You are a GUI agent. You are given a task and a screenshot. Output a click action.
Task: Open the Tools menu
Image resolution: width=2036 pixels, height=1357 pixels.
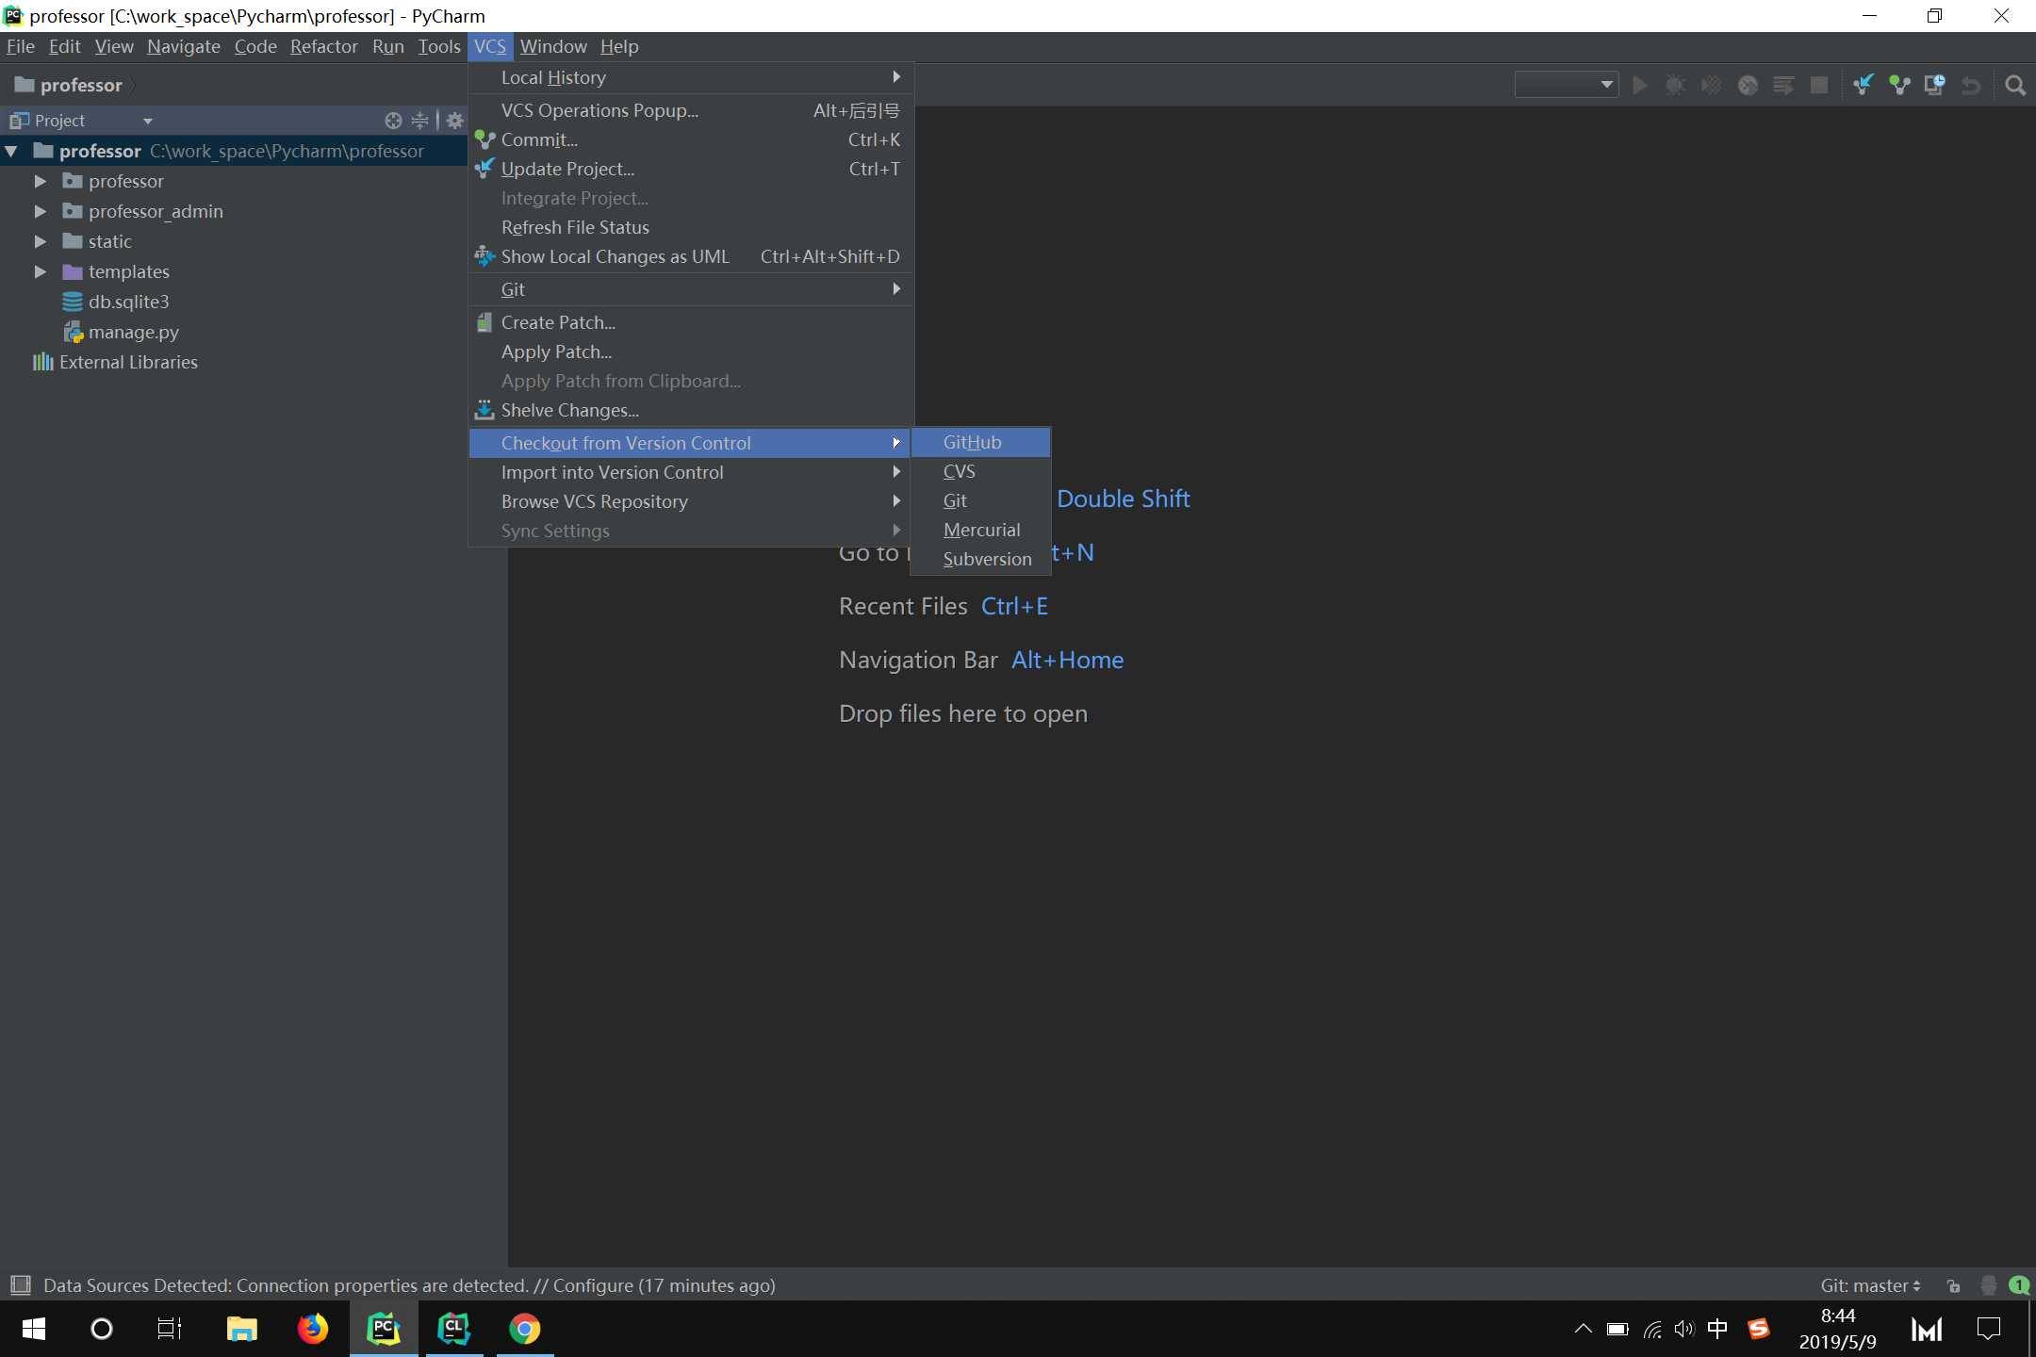coord(439,46)
